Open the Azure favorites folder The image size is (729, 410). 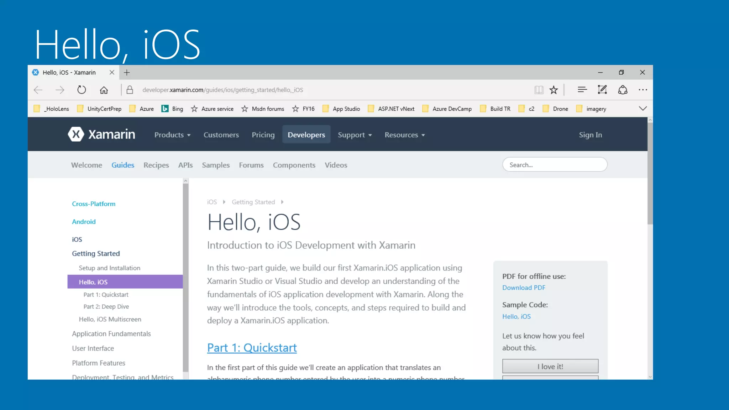(x=142, y=109)
